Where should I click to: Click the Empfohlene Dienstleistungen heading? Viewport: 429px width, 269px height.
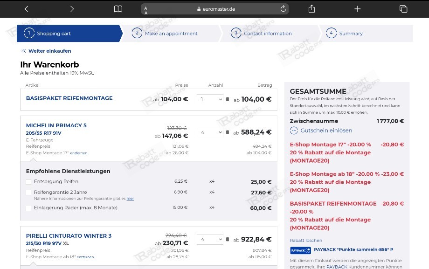click(x=68, y=171)
